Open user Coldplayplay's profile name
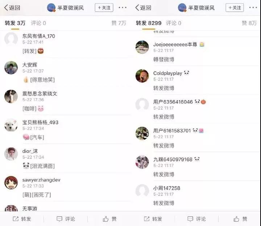261x226 pixels. pyautogui.click(x=167, y=73)
